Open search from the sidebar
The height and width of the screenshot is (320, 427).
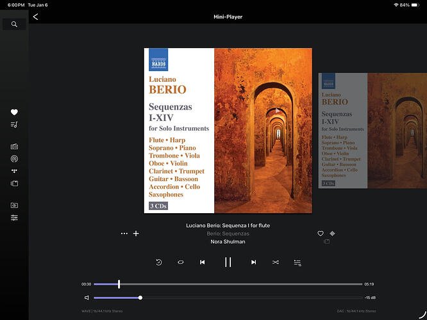pos(14,24)
